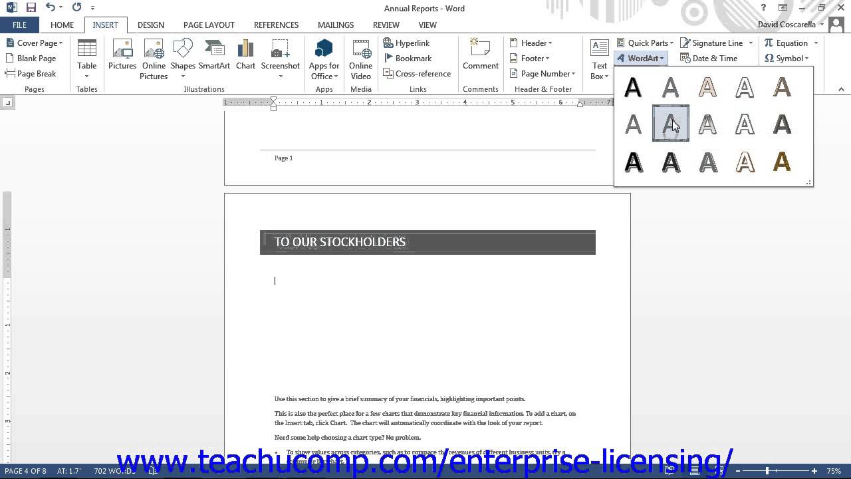Expand the Header dropdown
Viewport: 851px width, 479px height.
click(531, 43)
